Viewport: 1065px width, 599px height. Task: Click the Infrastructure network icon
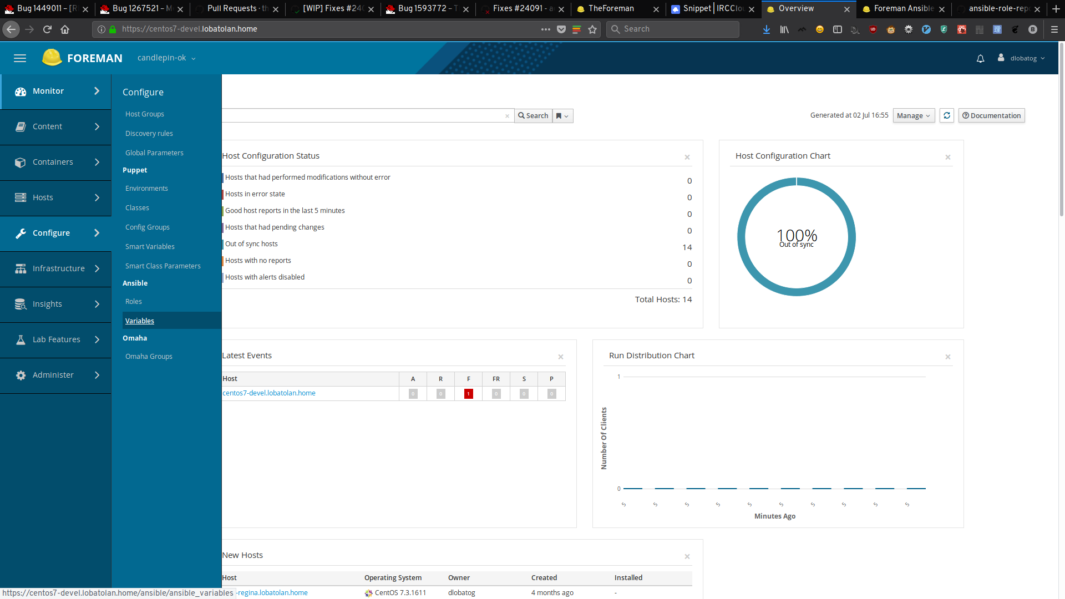tap(21, 269)
